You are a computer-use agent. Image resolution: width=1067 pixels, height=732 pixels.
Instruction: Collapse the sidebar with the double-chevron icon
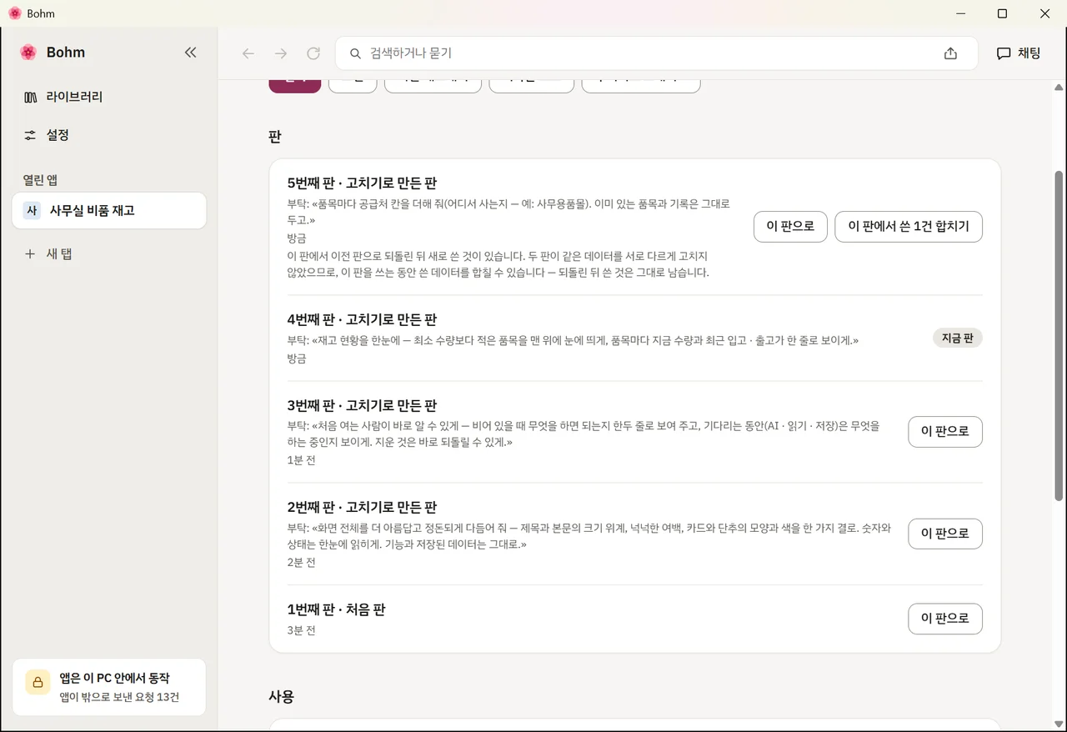190,53
